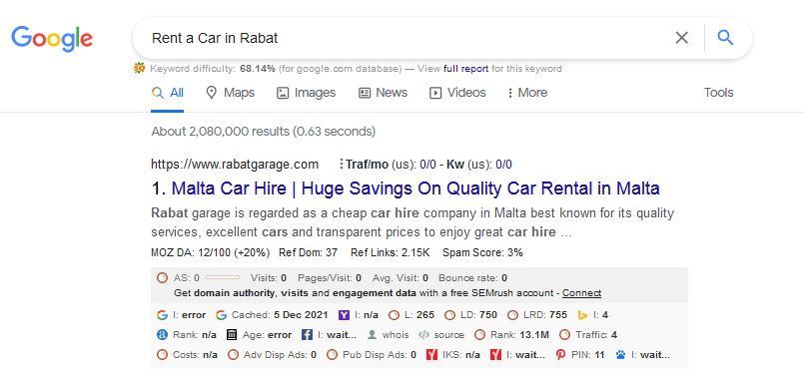The width and height of the screenshot is (805, 377).
Task: Click the Baidu paw index icon
Action: (x=620, y=354)
